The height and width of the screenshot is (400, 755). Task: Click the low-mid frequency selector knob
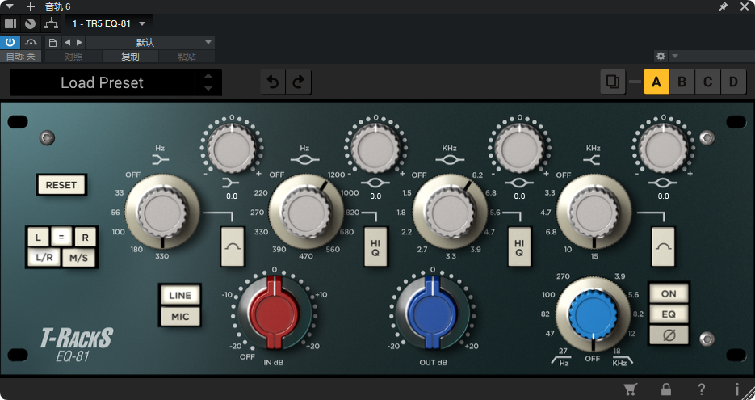pos(306,212)
